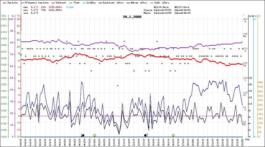The width and height of the screenshot is (265, 147).
Task: Click the 14:00 time axis label
Action: [x=149, y=142]
